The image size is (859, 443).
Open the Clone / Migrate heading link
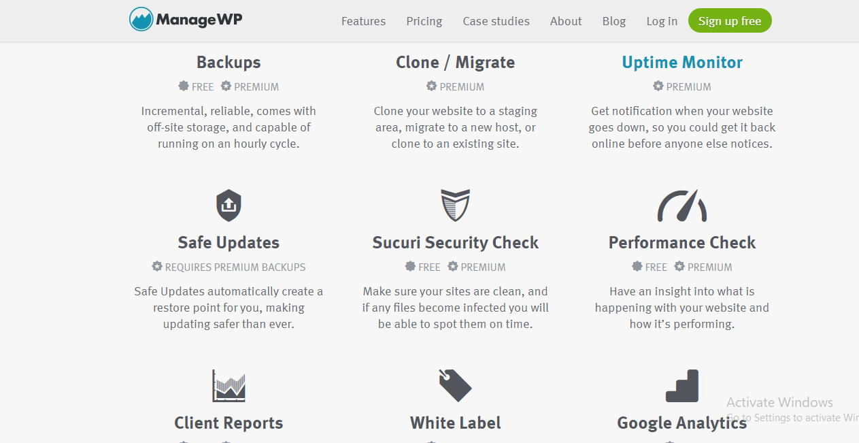(455, 63)
